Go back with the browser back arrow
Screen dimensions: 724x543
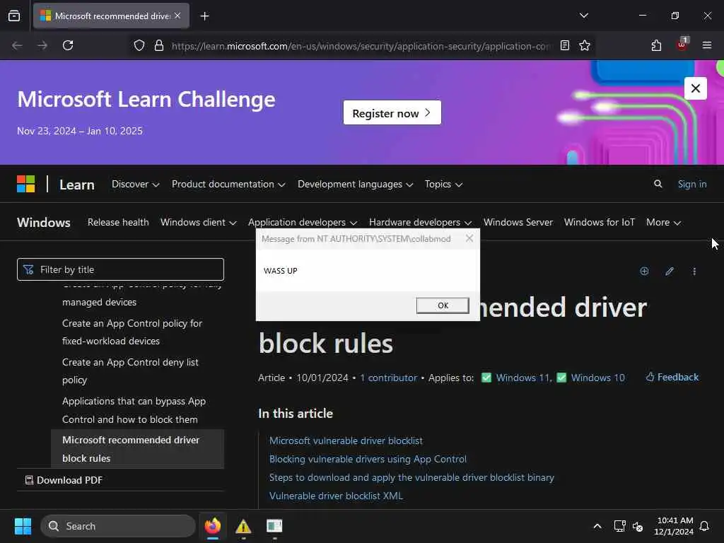tap(17, 45)
